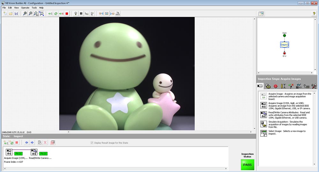This screenshot has width=319, height=172.
Task: Move step right with blue arrow
Action: (x=32, y=143)
